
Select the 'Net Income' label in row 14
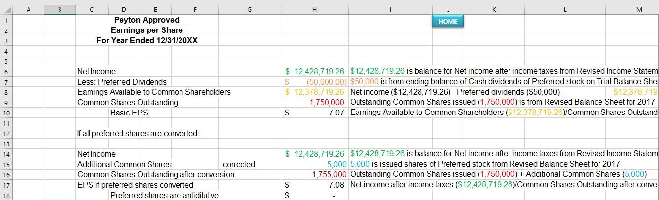[96, 154]
